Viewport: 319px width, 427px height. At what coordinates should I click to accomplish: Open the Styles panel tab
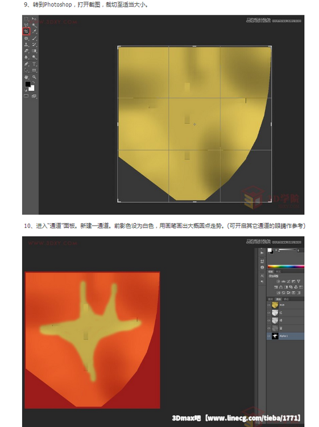click(x=279, y=272)
